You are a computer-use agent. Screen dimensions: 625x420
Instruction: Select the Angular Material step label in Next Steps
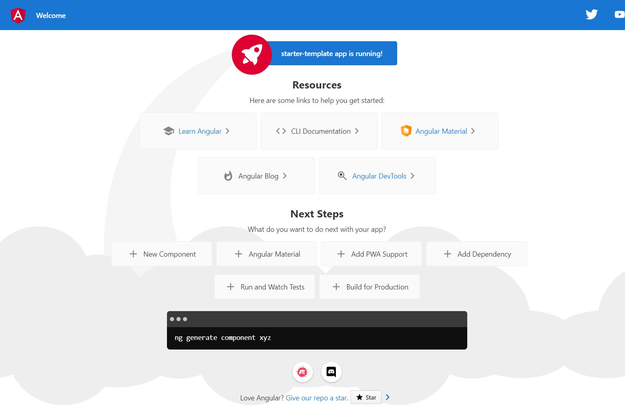point(274,254)
